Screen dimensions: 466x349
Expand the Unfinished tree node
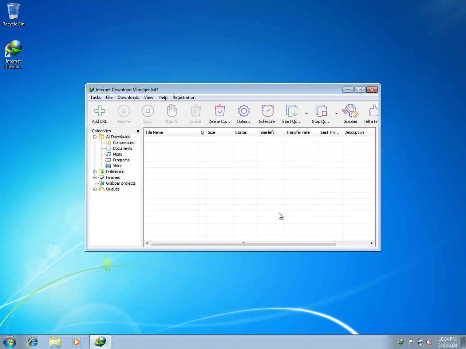pyautogui.click(x=95, y=172)
